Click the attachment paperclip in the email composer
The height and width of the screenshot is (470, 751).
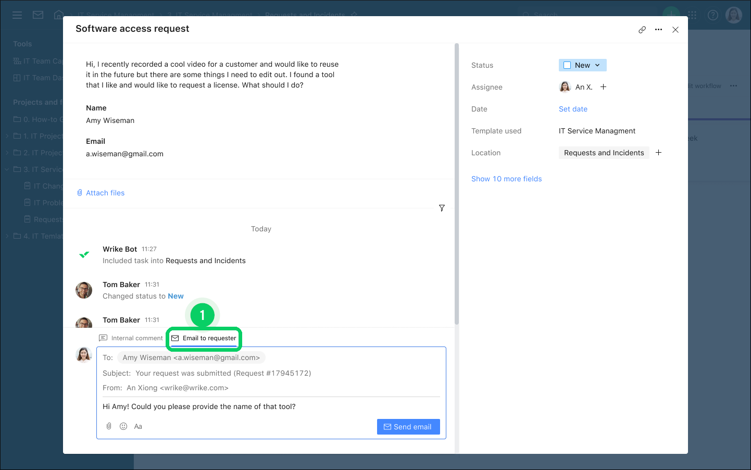tap(108, 426)
